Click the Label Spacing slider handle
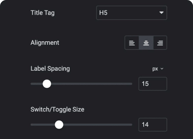This screenshot has height=139, width=193. [47, 84]
